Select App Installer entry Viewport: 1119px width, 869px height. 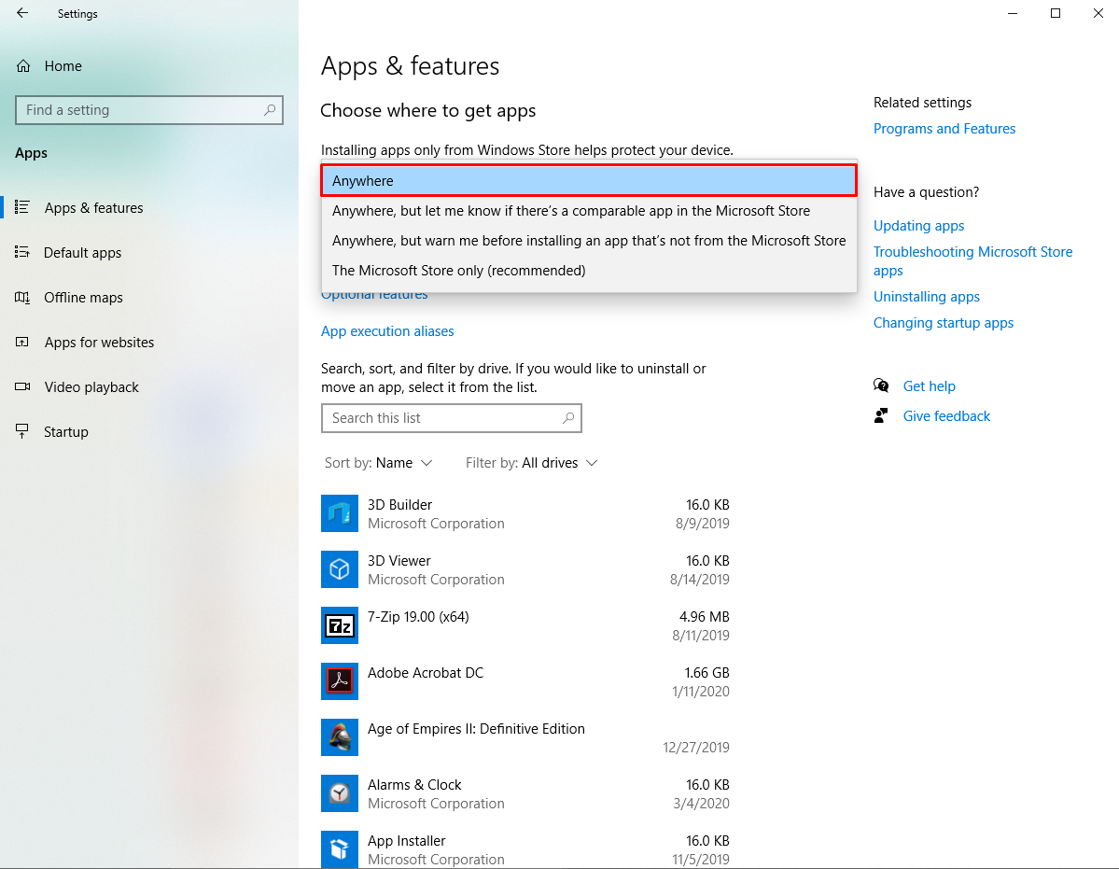pos(525,849)
